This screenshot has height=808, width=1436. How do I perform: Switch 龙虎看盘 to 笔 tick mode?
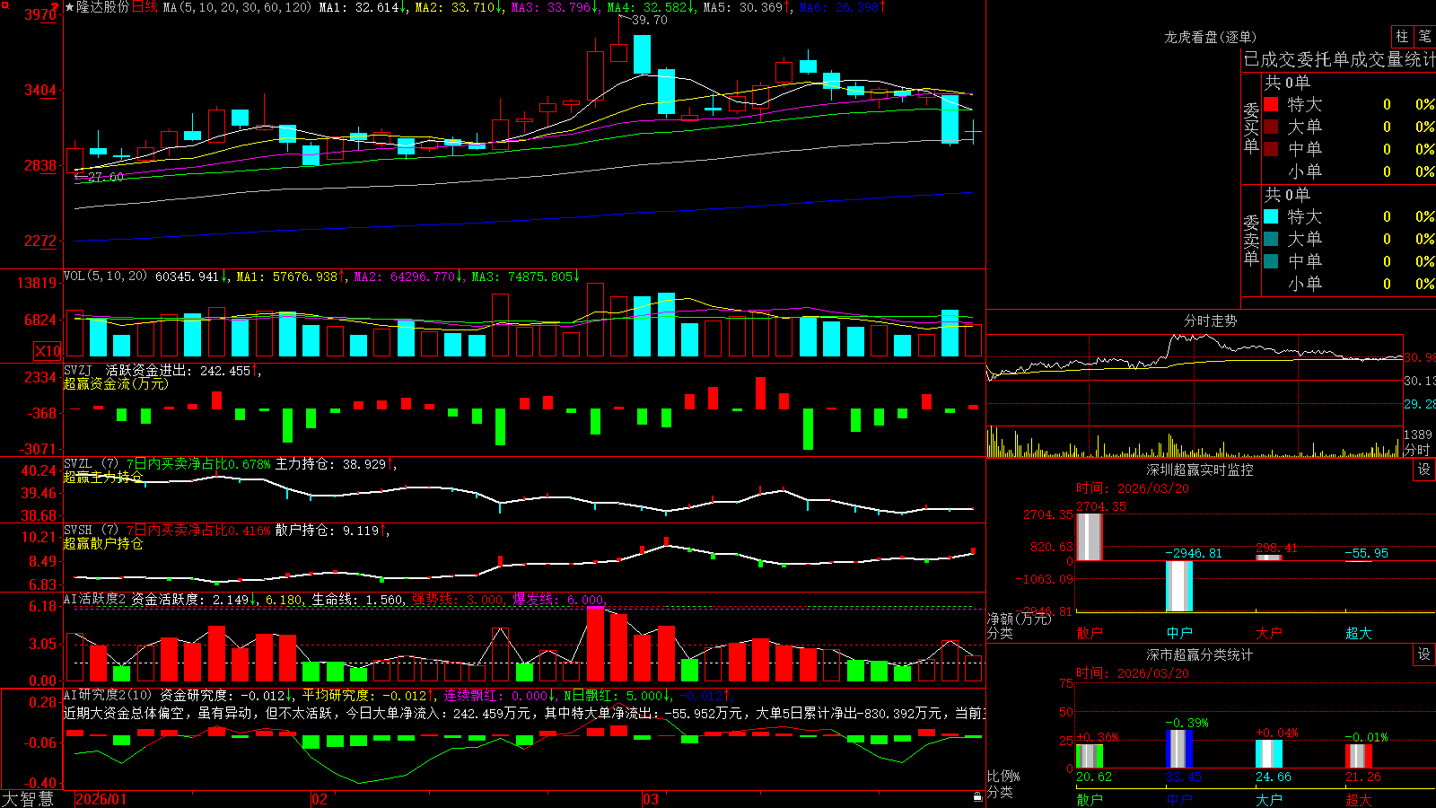click(1424, 37)
